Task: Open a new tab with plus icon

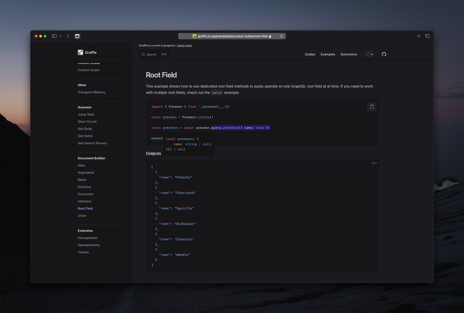Action: click(x=419, y=36)
